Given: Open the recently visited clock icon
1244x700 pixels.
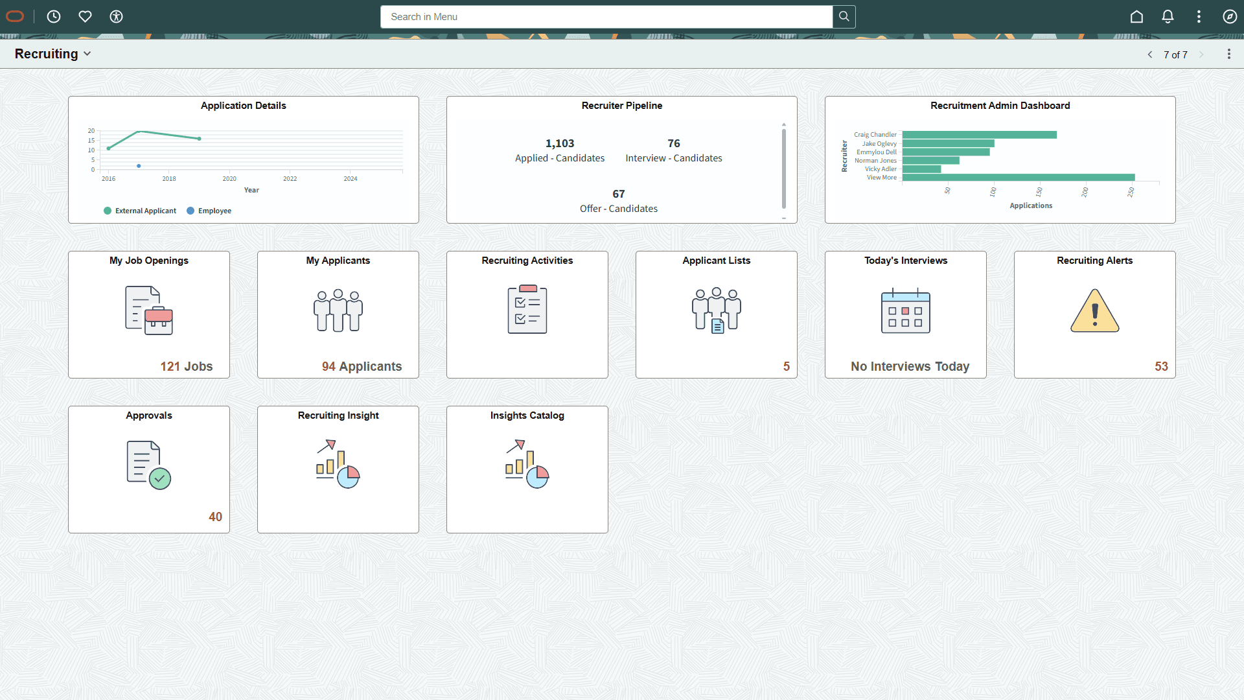Looking at the screenshot, I should pos(54,17).
